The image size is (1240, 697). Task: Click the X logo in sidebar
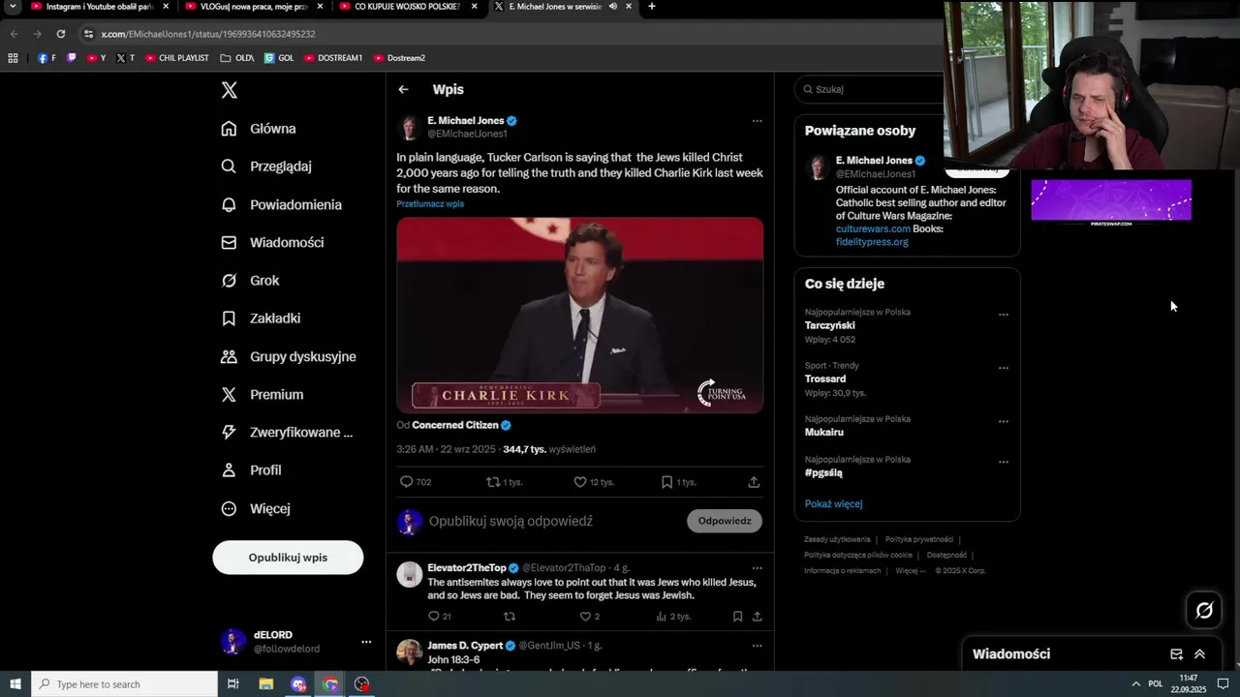click(229, 90)
